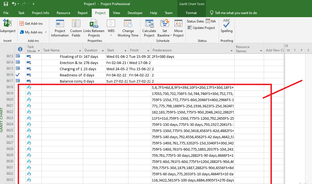Click Undo in the Quick Access Toolbar
312x184 pixels.
[x=13, y=4]
